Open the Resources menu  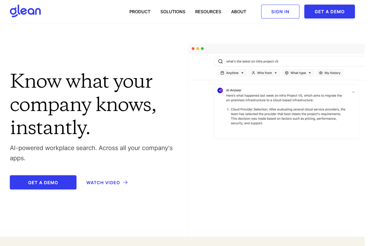[x=208, y=12]
